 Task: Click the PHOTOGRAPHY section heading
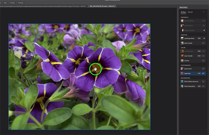tap(186, 65)
